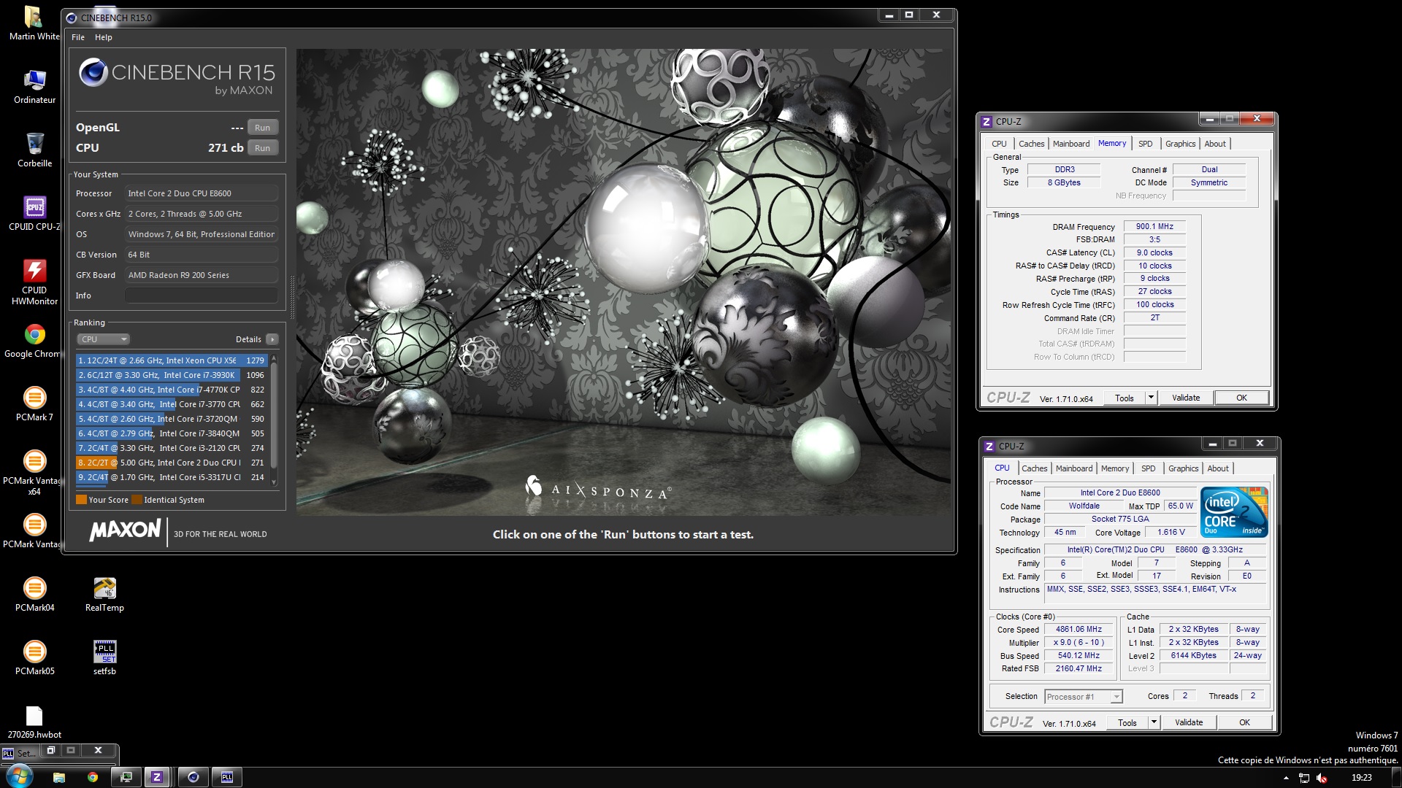Select ranking row Core 2 Duo 271
Image resolution: width=1402 pixels, height=788 pixels.
click(x=172, y=463)
